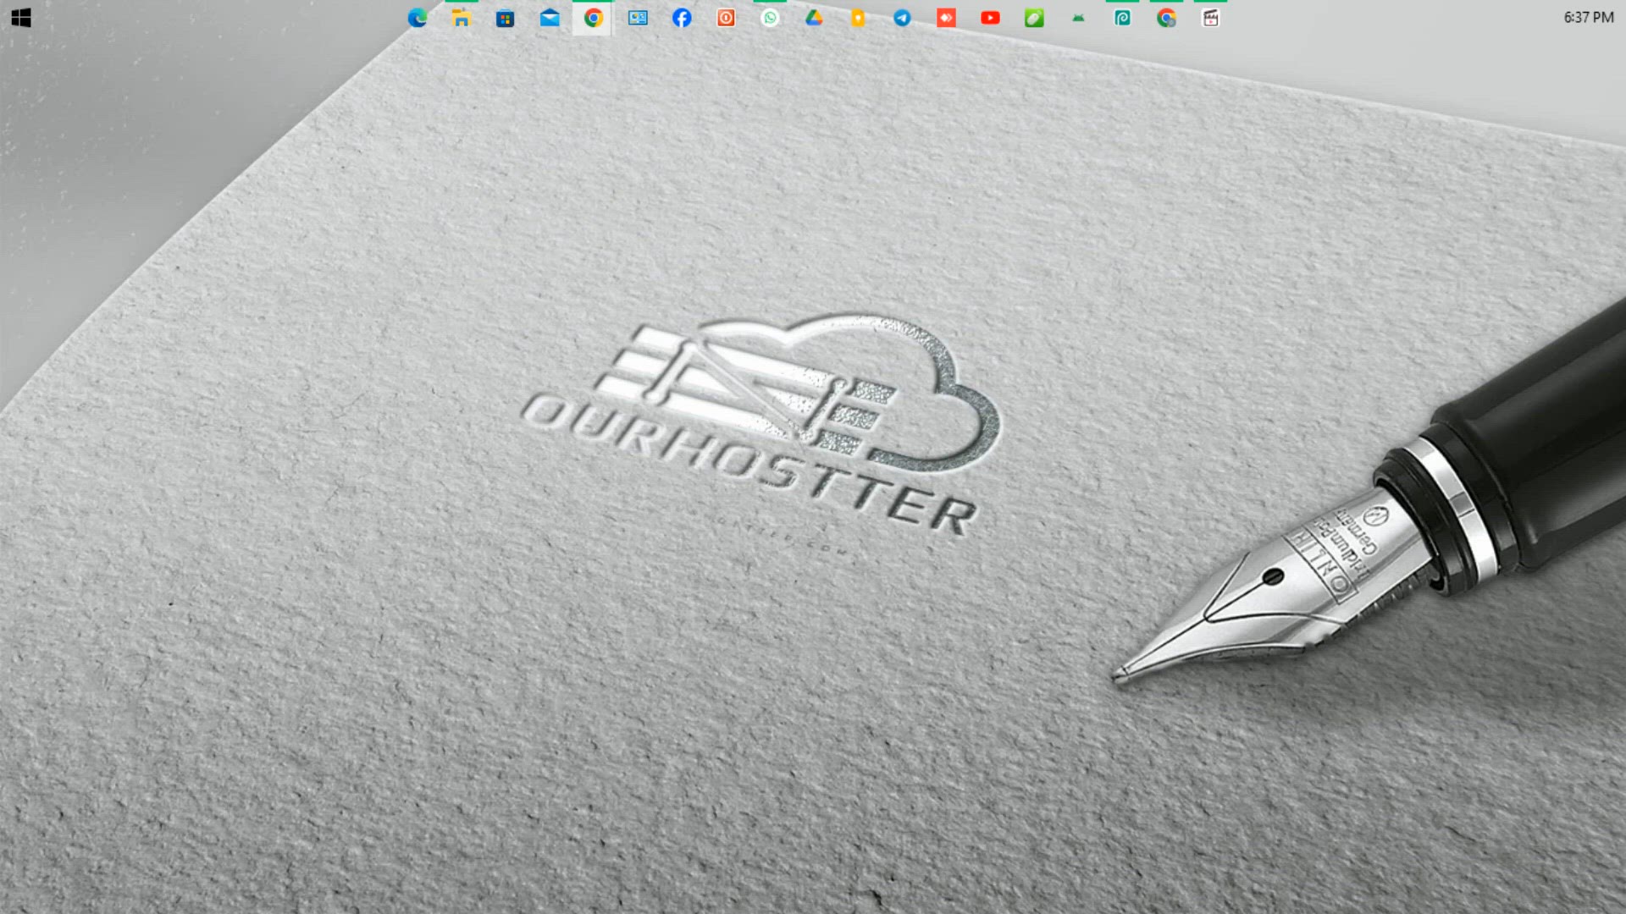
Task: Open the Windows Start menu
Action: (x=21, y=18)
